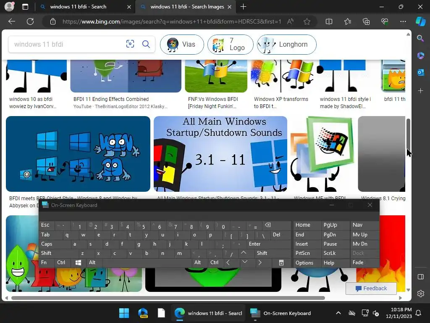The image size is (430, 323).
Task: Toggle ScrLk key on On-Screen Keyboard
Action: click(335, 253)
